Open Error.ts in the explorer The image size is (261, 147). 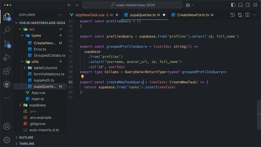[x=40, y=49]
